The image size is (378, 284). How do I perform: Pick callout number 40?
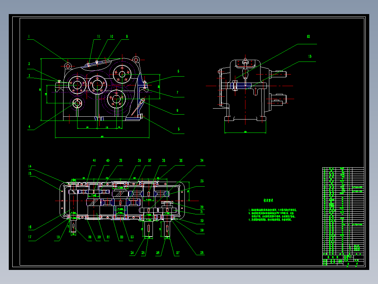point(108,161)
